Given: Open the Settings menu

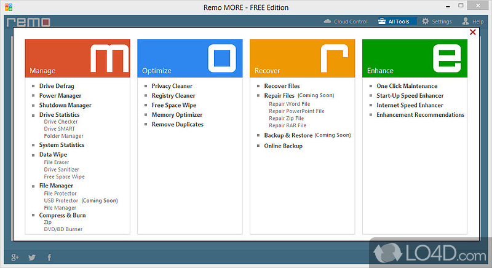Looking at the screenshot, I should [436, 22].
